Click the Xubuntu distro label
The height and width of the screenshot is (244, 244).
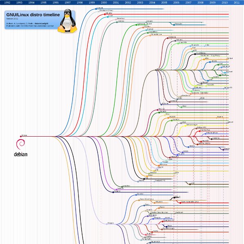click(x=179, y=40)
